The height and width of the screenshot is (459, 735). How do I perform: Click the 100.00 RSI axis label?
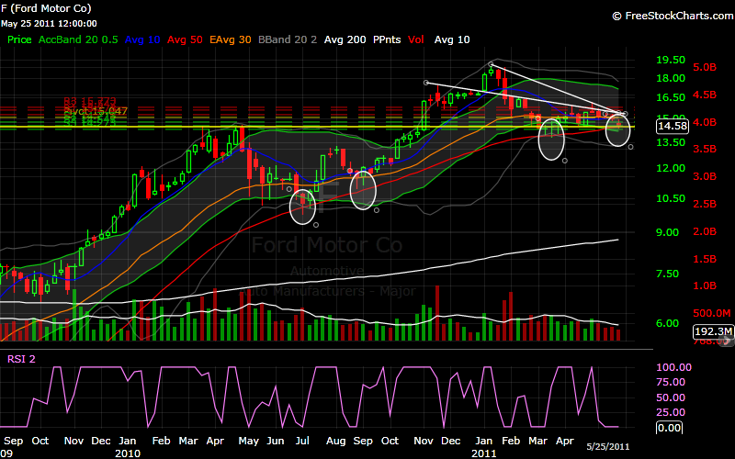673,367
